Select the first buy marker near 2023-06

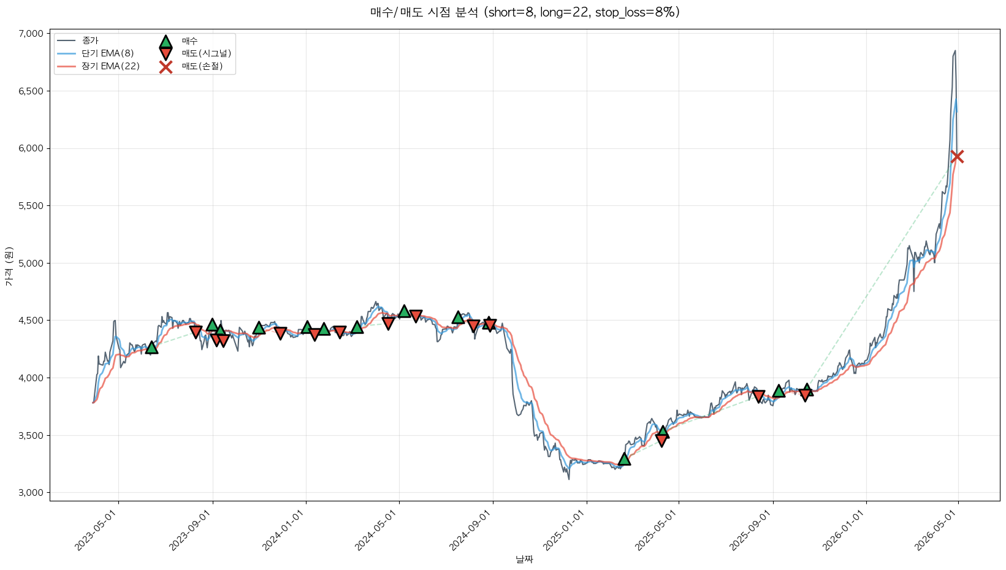click(x=151, y=348)
